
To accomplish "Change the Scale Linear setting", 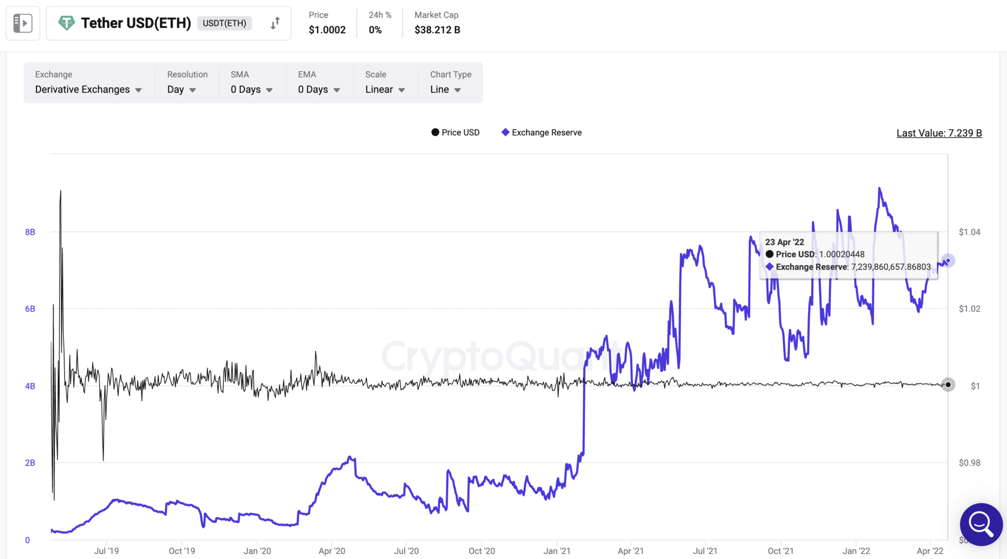I will pyautogui.click(x=385, y=89).
